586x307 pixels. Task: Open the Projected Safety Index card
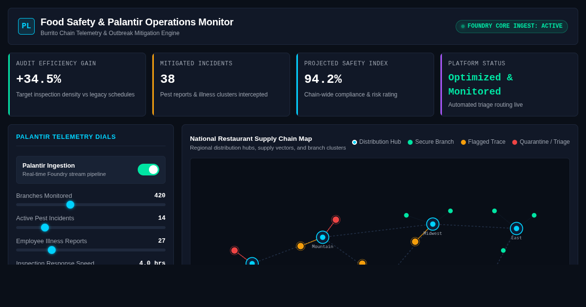tap(365, 85)
